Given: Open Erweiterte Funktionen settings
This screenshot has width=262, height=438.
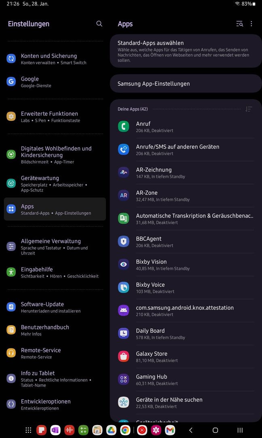Looking at the screenshot, I should pyautogui.click(x=55, y=117).
